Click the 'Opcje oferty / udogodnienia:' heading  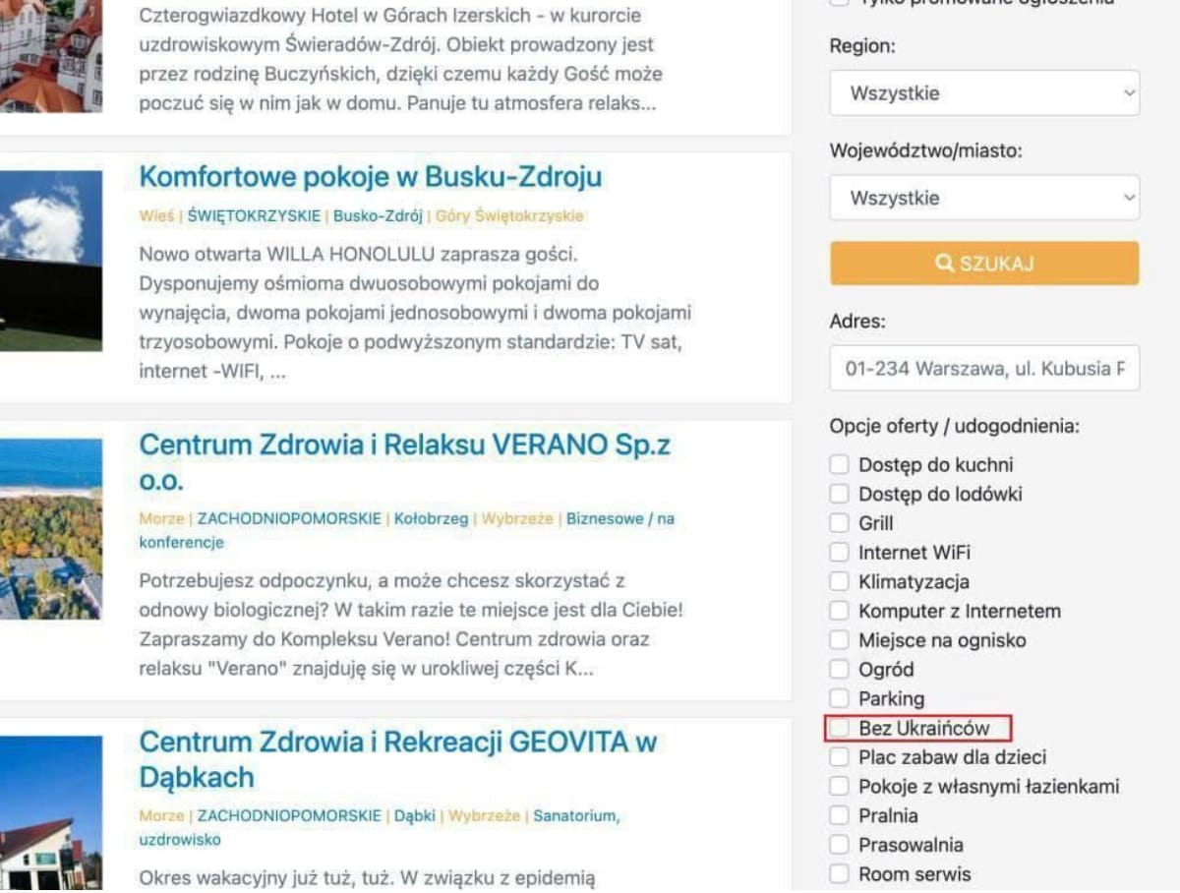point(955,427)
